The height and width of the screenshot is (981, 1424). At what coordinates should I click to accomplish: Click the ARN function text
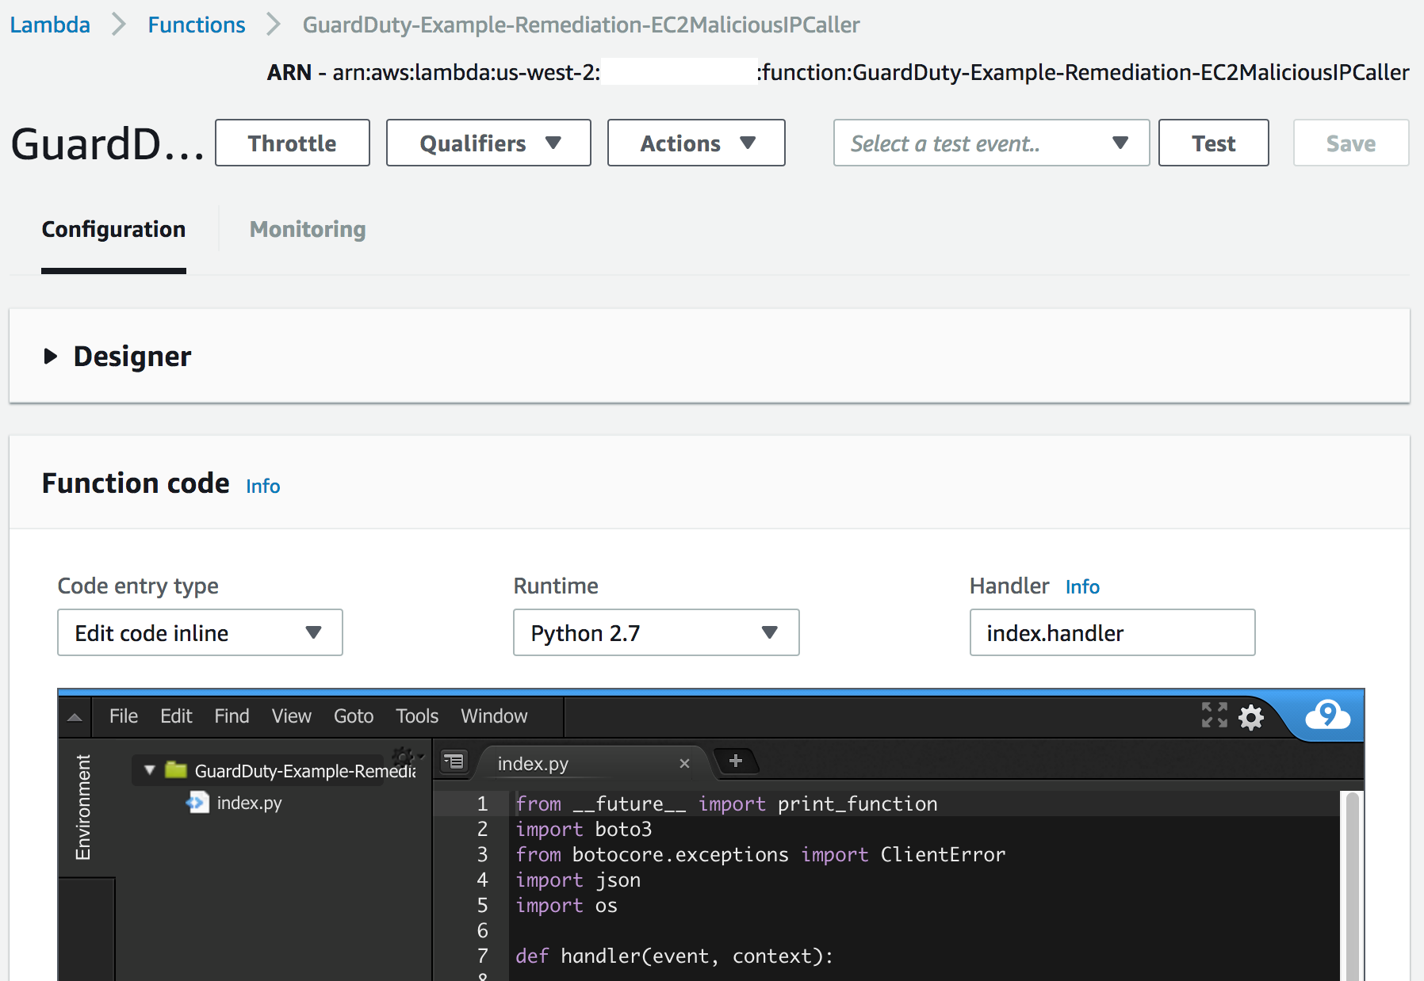tap(838, 73)
